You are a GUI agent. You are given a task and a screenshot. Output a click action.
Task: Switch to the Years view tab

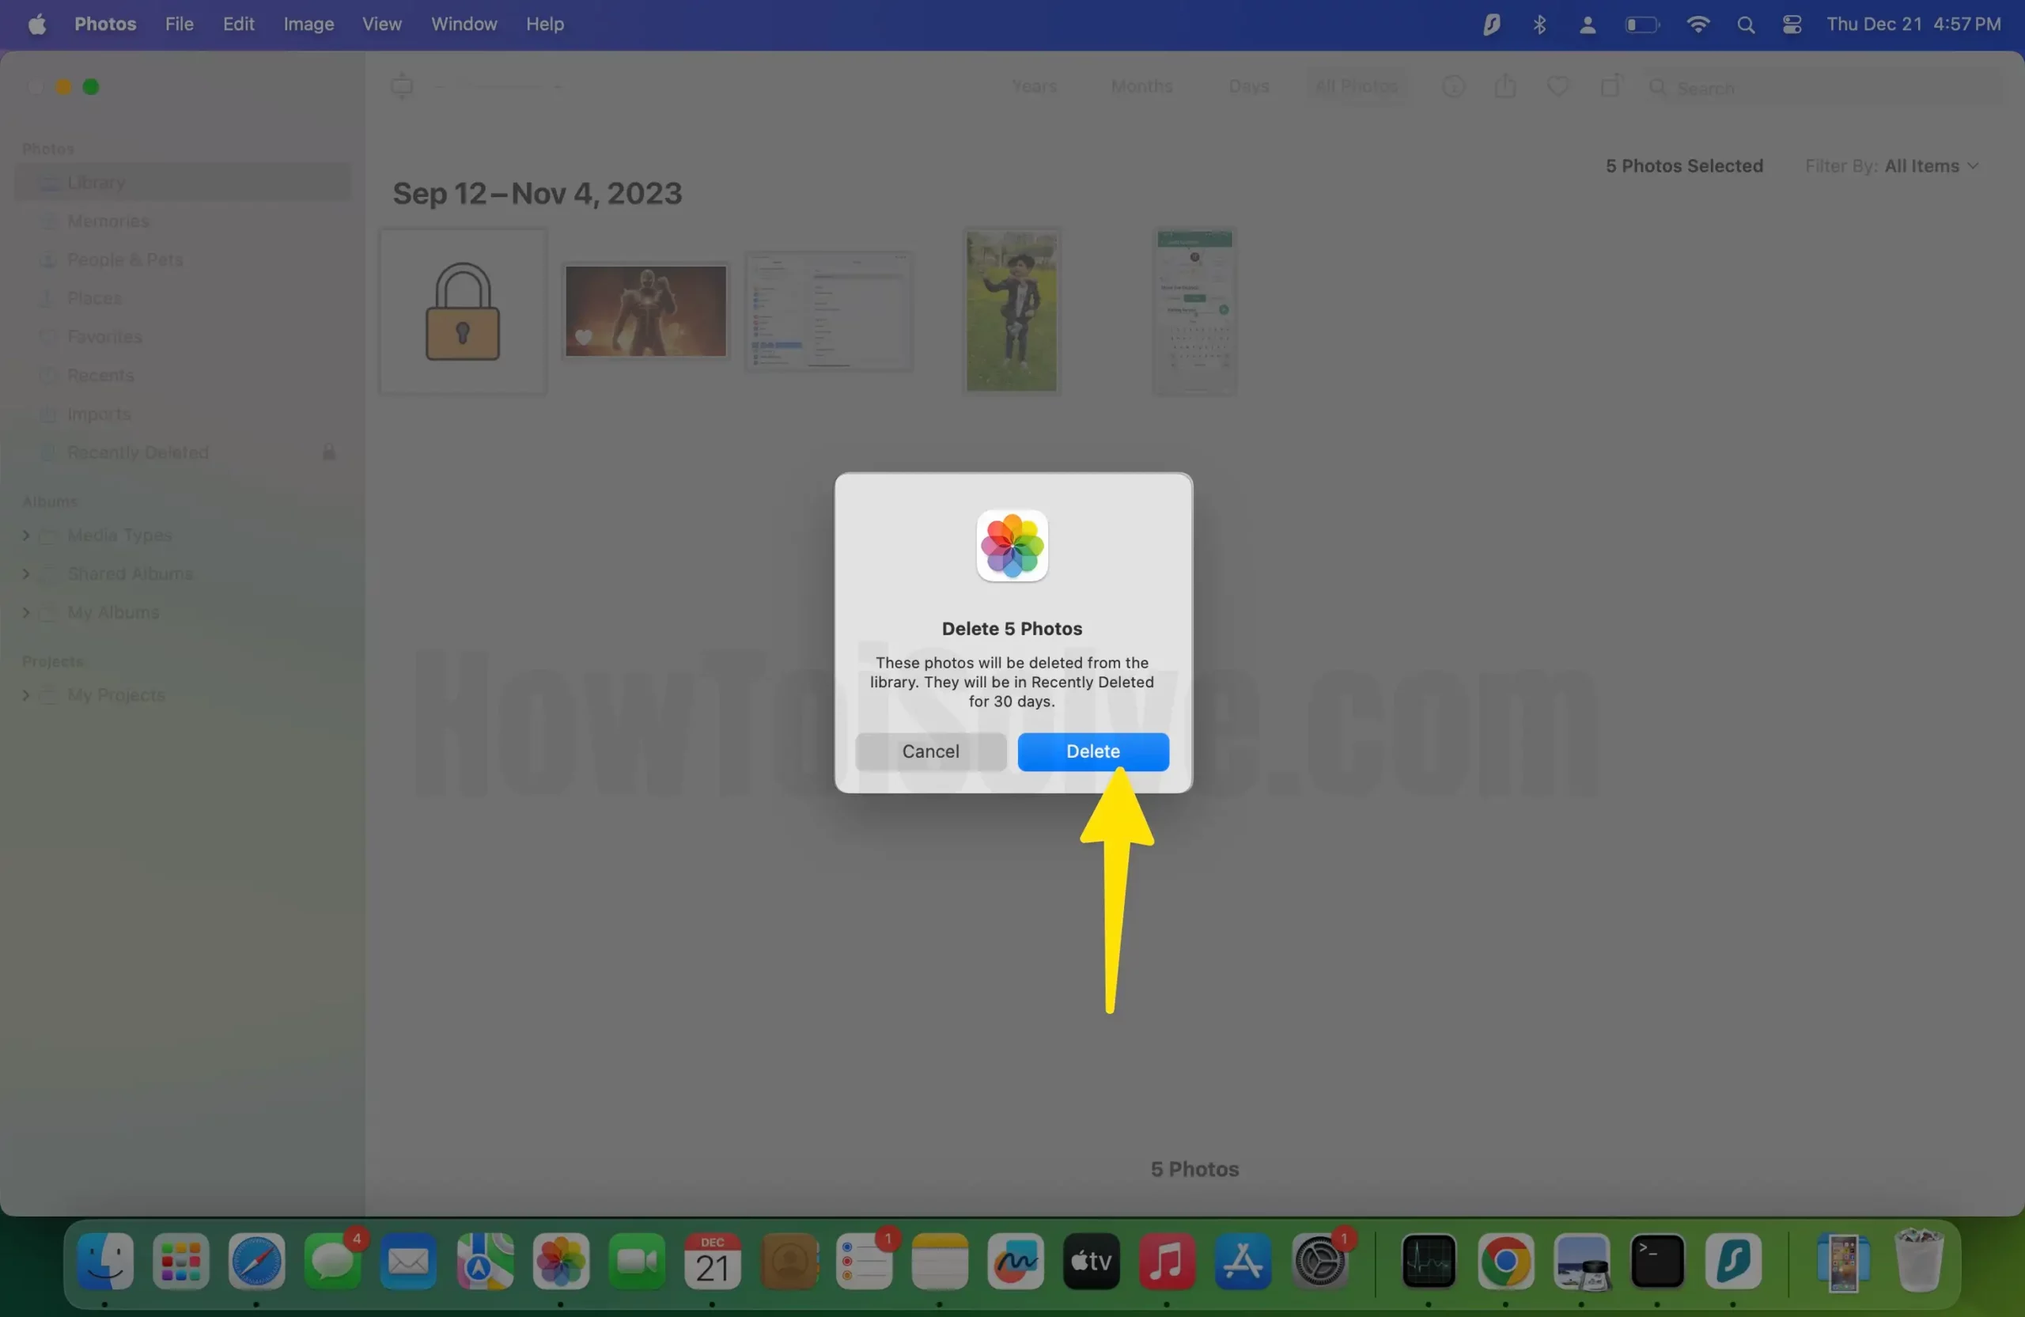[x=1034, y=86]
